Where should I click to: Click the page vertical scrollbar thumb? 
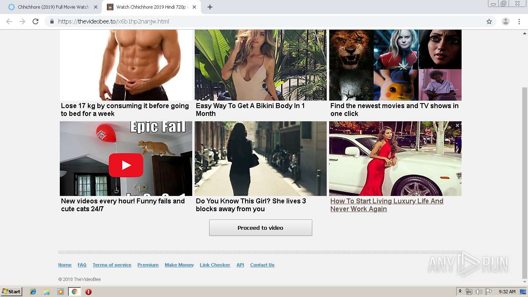pyautogui.click(x=525, y=183)
